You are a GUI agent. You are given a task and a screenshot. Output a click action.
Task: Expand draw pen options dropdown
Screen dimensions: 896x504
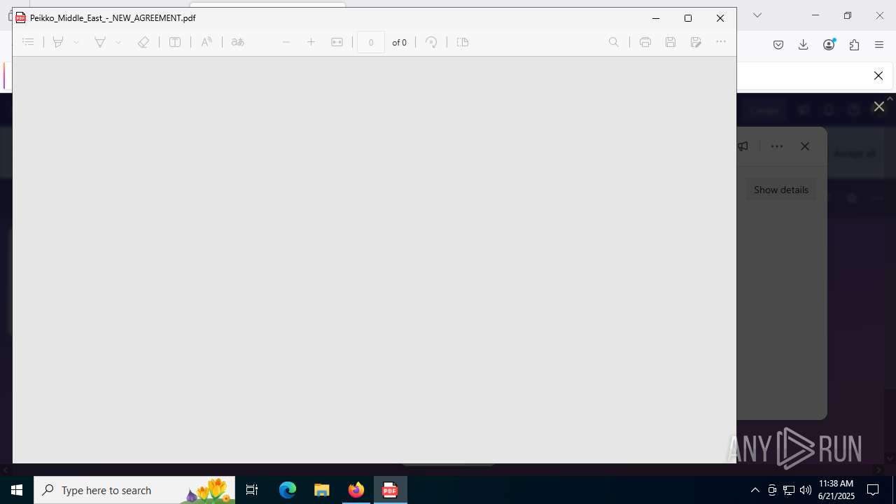[118, 42]
